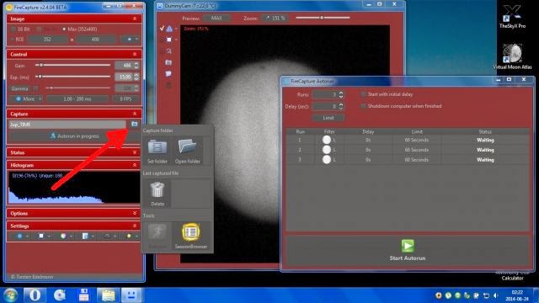Image resolution: width=539 pixels, height=303 pixels.
Task: Expand the Status panel
Action: tap(135, 152)
